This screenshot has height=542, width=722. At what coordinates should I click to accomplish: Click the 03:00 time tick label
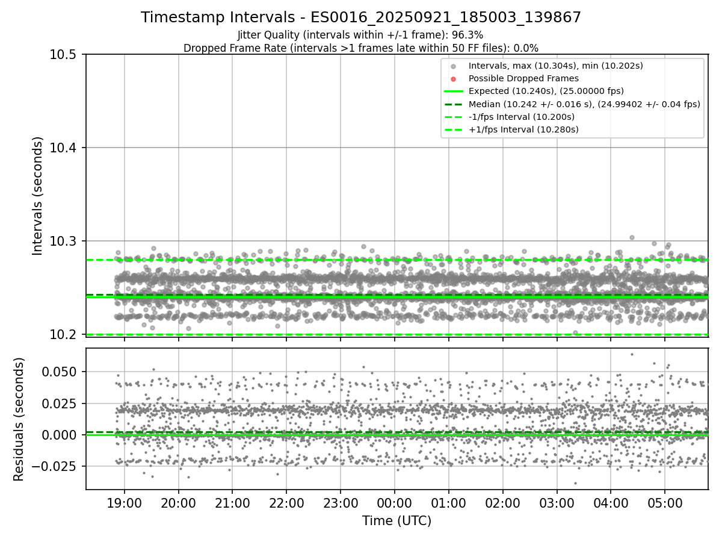coord(557,503)
